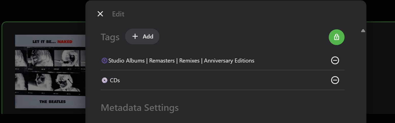Click the Metadata Settings section heading
Viewport: 395px width, 123px height.
click(140, 108)
